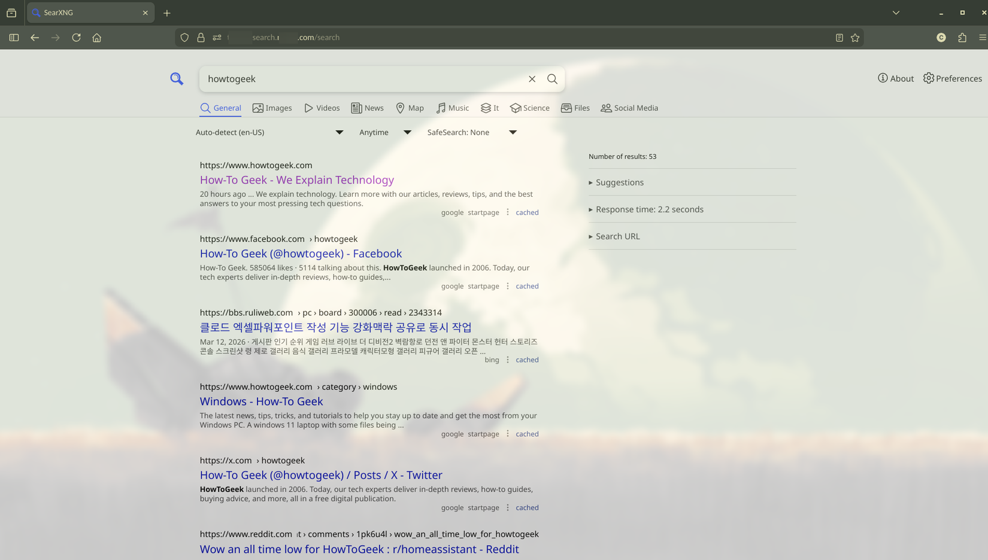Expand the Suggestions section
988x560 pixels.
click(619, 182)
